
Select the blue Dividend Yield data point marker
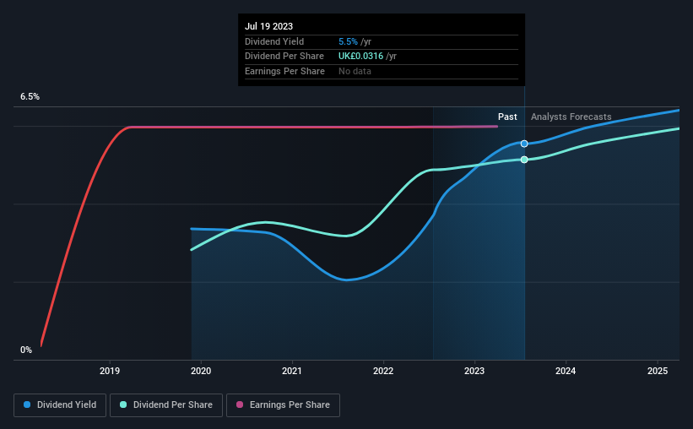click(524, 144)
